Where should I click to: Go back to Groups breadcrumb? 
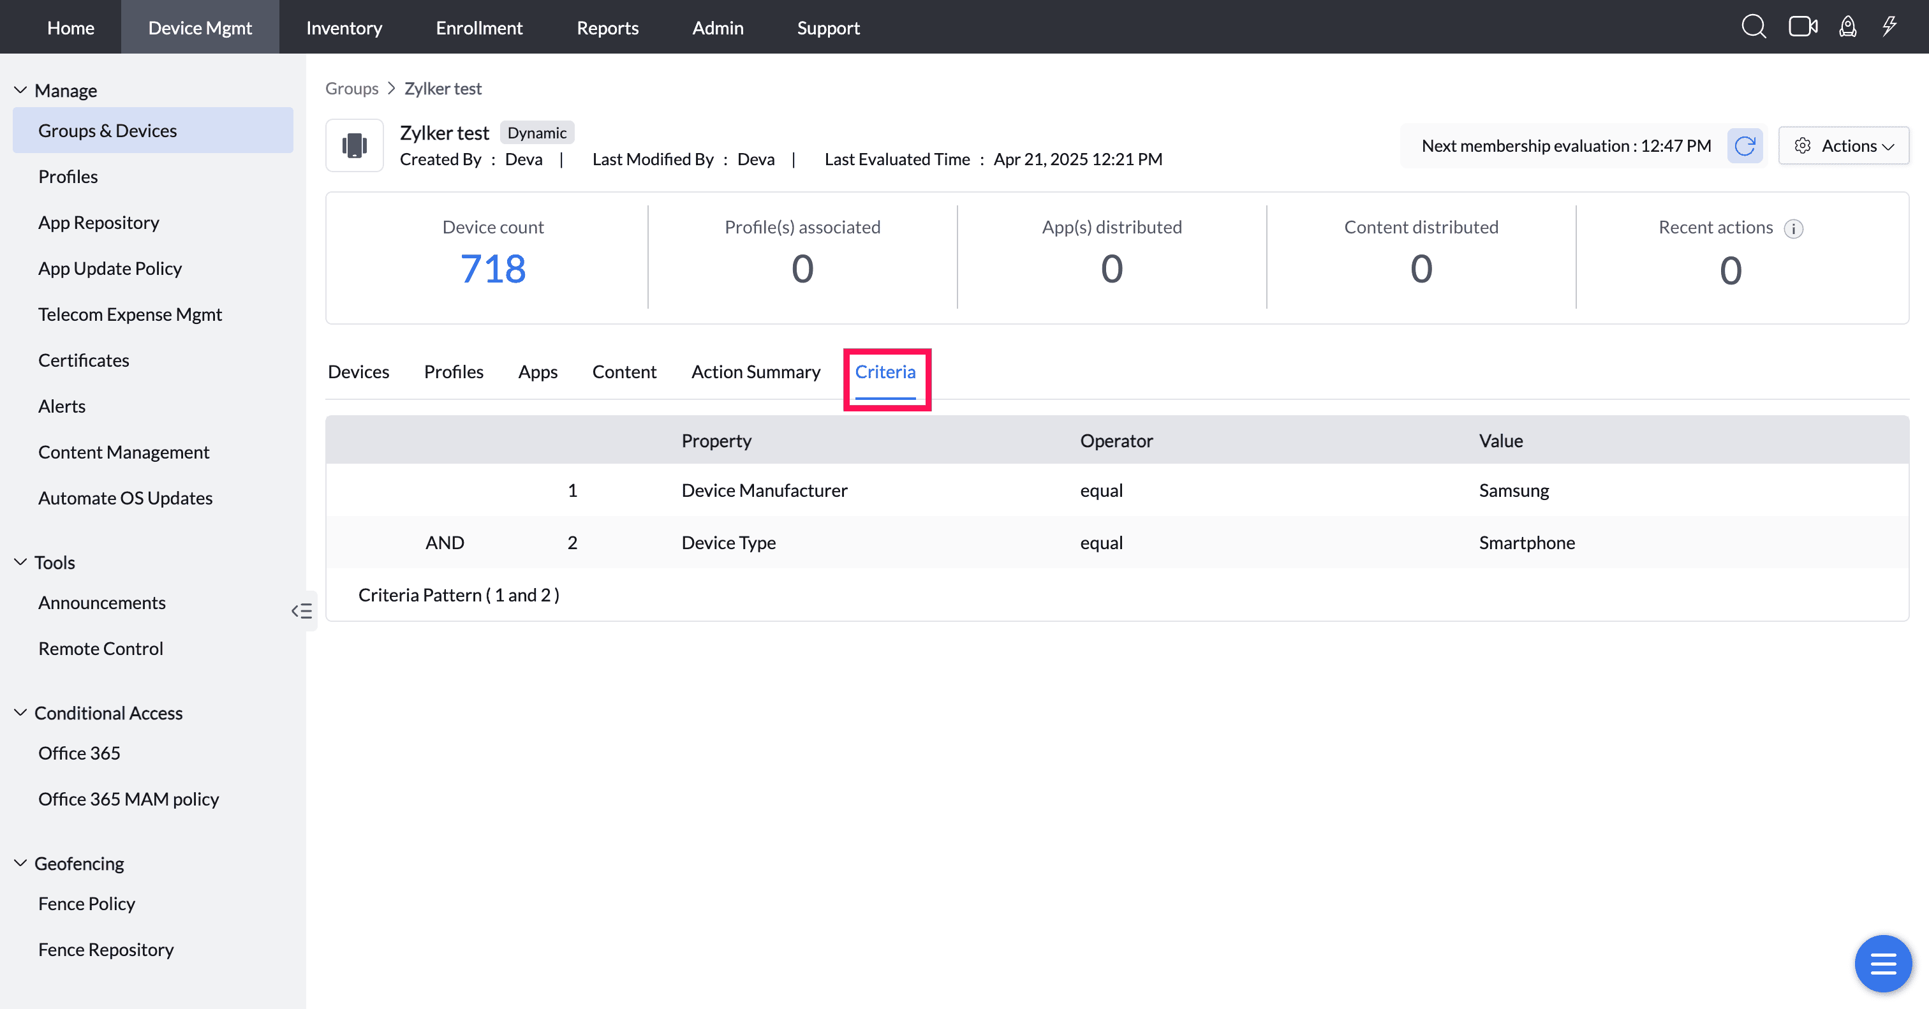click(x=351, y=88)
